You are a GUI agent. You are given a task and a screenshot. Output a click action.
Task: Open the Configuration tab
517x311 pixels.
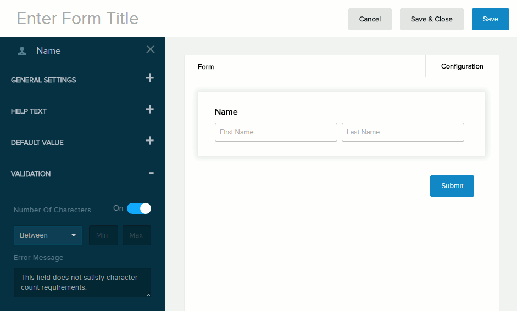pyautogui.click(x=462, y=66)
